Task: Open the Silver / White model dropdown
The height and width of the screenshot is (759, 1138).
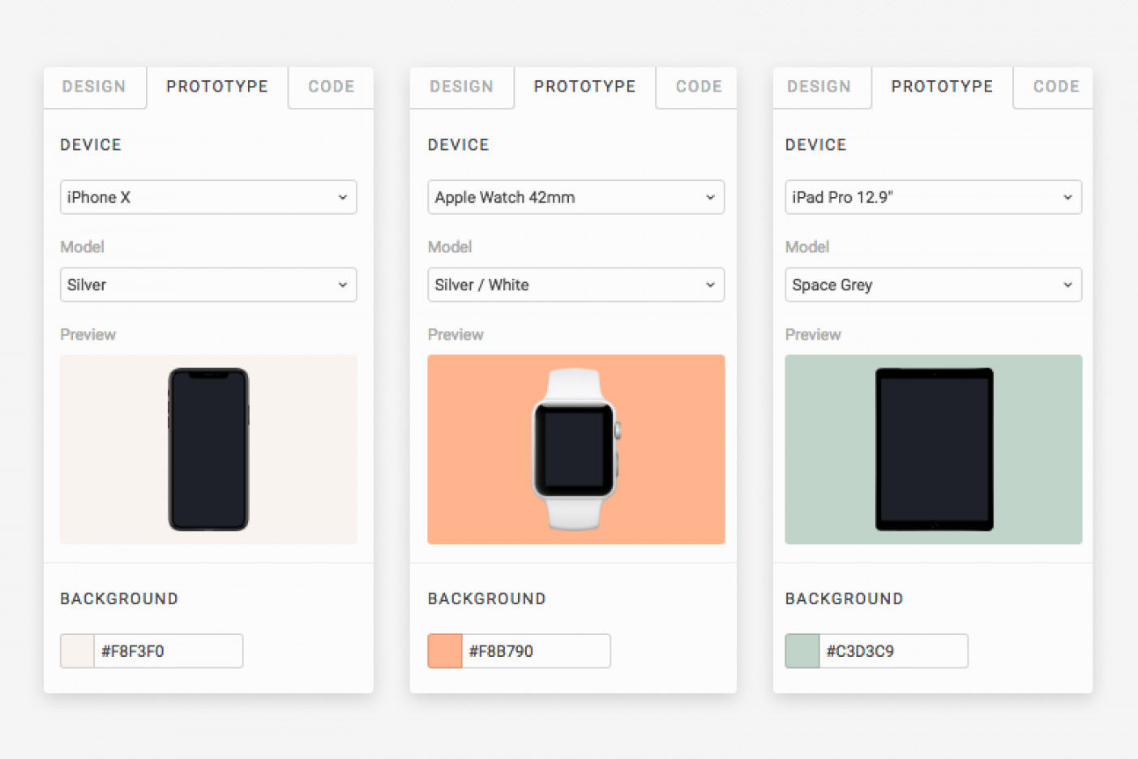Action: (x=576, y=285)
